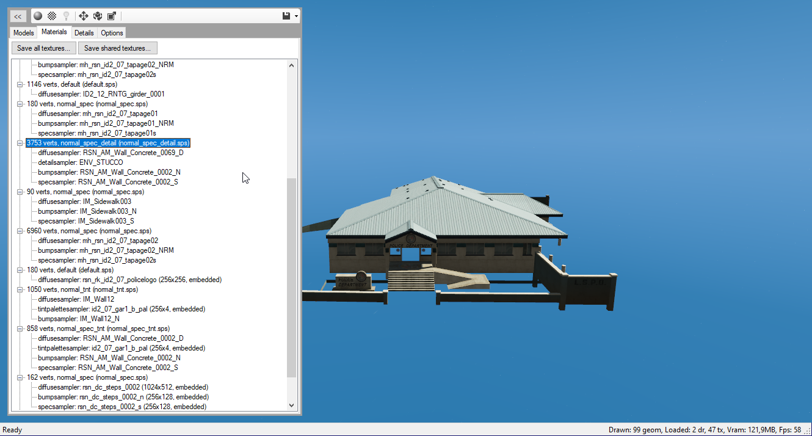This screenshot has width=812, height=436.
Task: Select the shaded sphere render mode icon
Action: tap(38, 16)
